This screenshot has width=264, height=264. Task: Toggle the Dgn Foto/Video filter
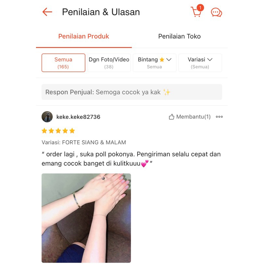109,63
